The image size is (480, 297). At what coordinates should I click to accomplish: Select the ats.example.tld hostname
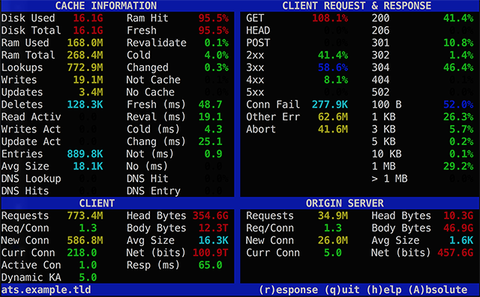(46, 290)
